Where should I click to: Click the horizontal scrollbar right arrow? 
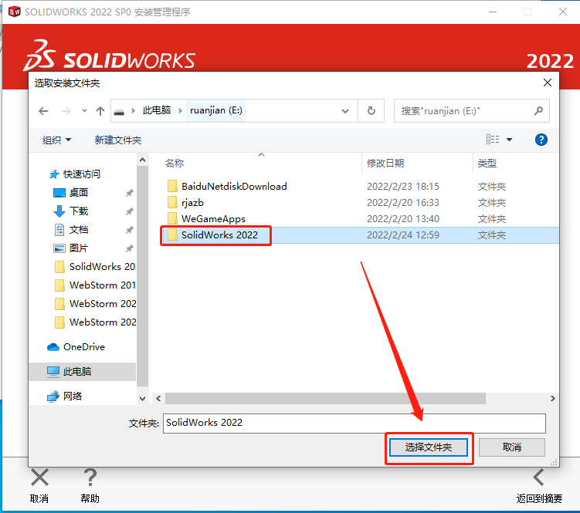coord(553,398)
